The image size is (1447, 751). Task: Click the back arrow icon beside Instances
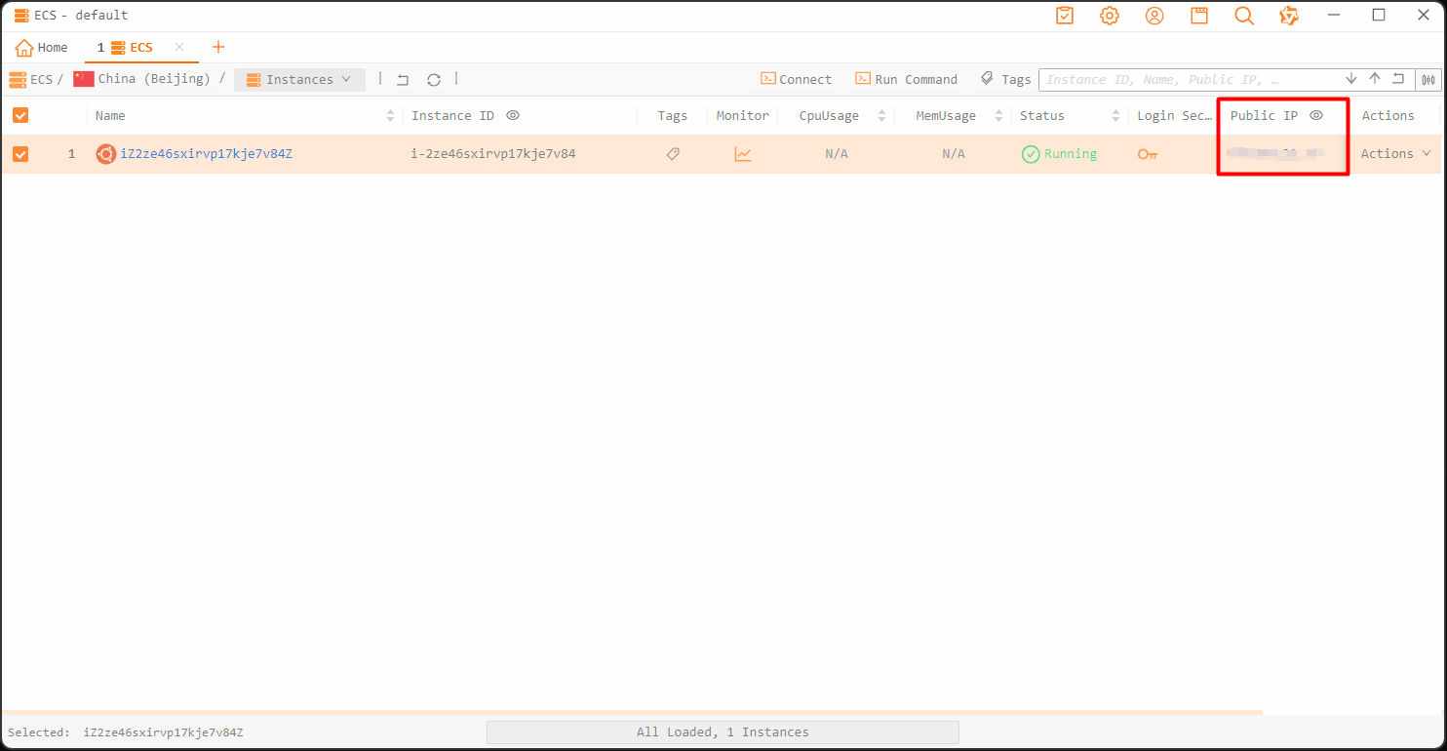click(x=403, y=80)
